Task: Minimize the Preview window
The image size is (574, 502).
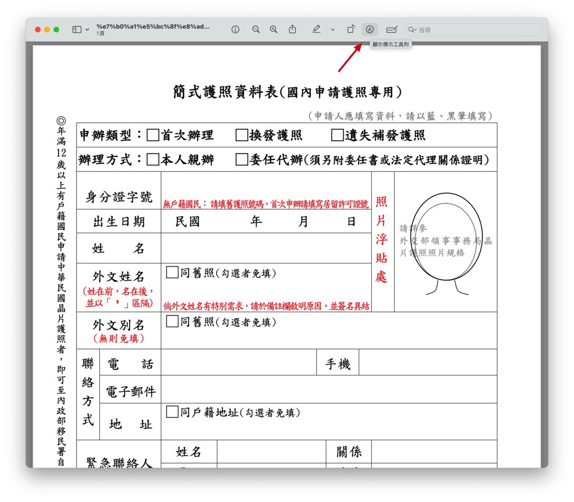Action: pyautogui.click(x=47, y=30)
